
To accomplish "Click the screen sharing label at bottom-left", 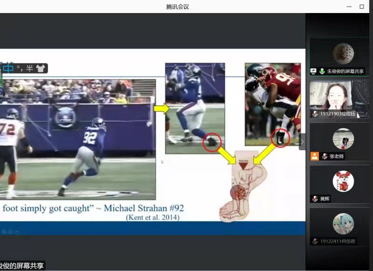I will (22, 266).
